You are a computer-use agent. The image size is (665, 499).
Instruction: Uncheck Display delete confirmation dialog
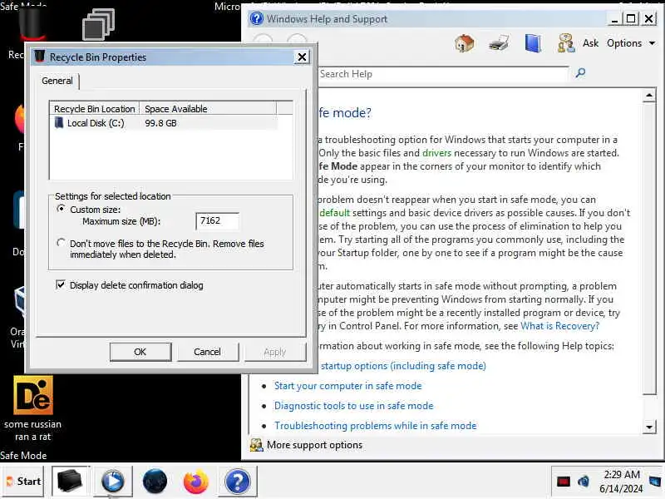pos(61,284)
